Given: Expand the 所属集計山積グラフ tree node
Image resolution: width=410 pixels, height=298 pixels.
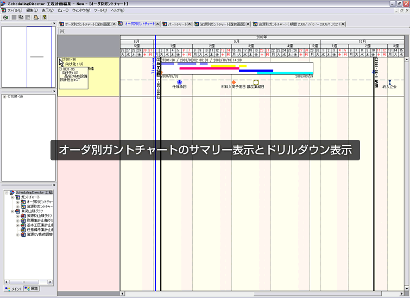Looking at the screenshot, I should 18,221.
